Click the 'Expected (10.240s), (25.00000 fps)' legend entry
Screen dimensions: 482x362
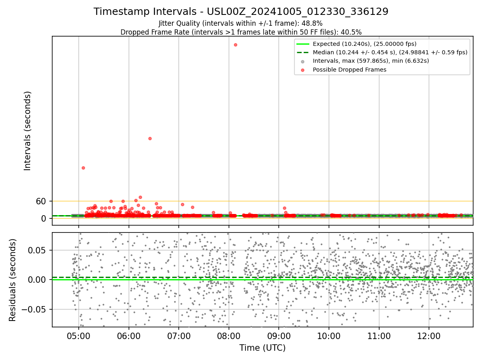pos(365,44)
